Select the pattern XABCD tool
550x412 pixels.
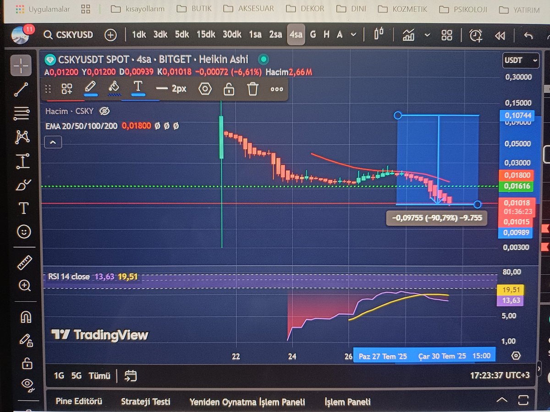(22, 136)
